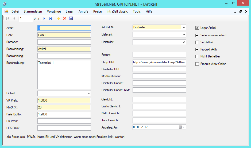This screenshot has height=148, width=251.
Task: Click the application icon in title bar
Action: click(x=5, y=4)
